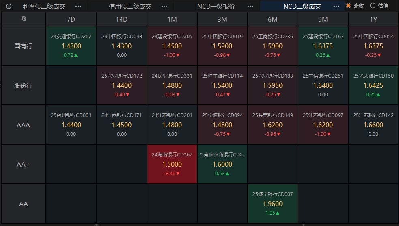Select the 国有行 row label
Image resolution: width=399 pixels, height=226 pixels.
coord(24,46)
